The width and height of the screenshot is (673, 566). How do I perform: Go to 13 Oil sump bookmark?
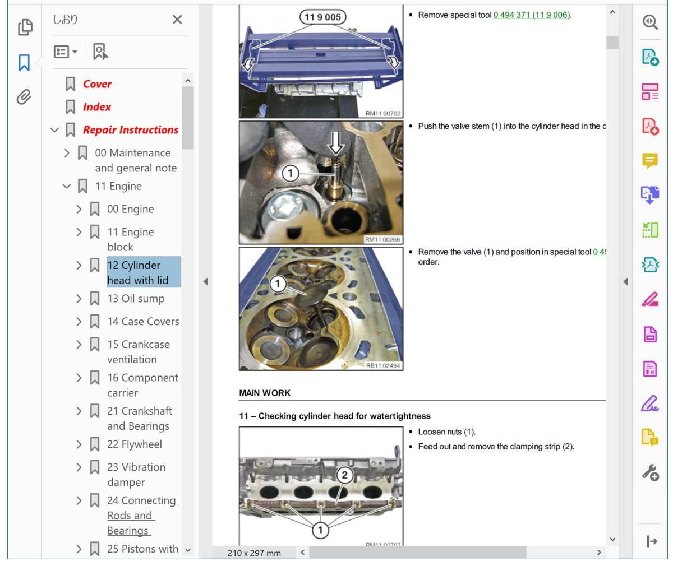[136, 299]
